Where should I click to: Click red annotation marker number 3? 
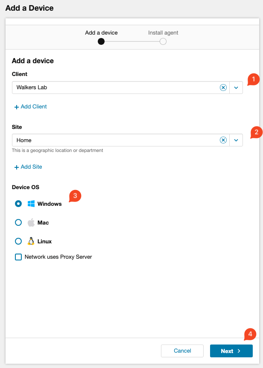(75, 196)
